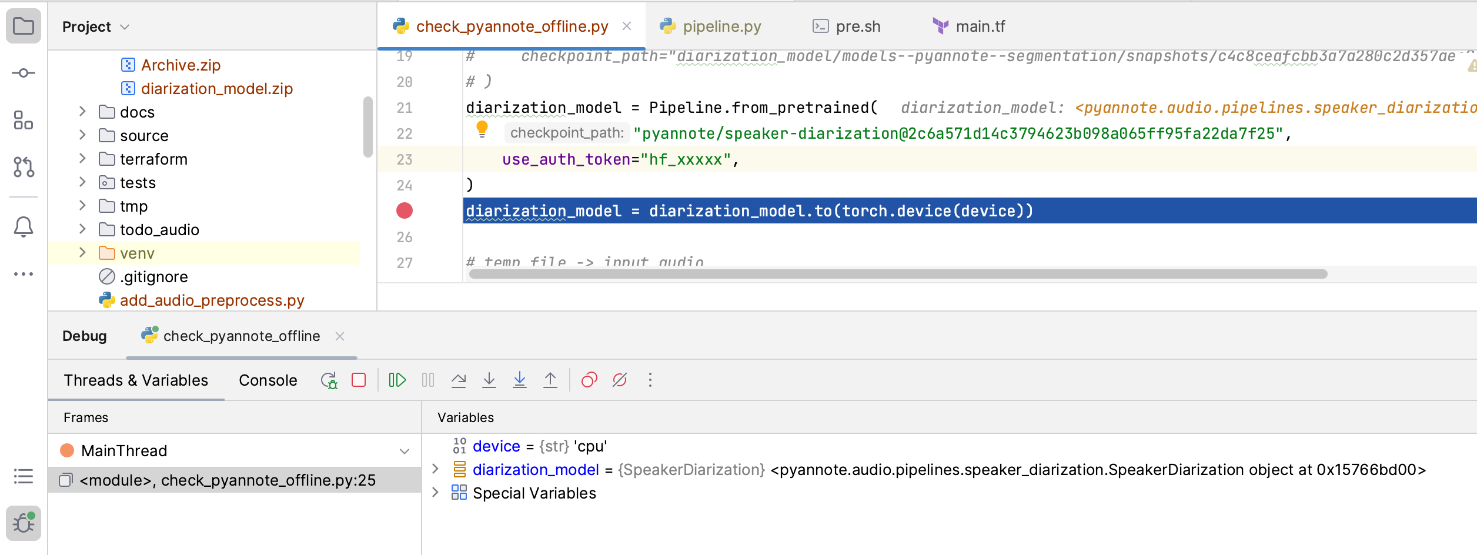
Task: Open the debug toolbar more options menu
Action: click(x=650, y=380)
